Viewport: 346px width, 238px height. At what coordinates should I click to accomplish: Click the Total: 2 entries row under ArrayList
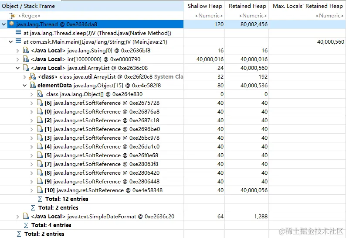point(58,208)
